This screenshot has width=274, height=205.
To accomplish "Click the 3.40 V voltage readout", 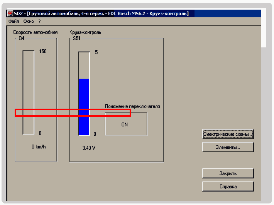I will click(x=89, y=148).
